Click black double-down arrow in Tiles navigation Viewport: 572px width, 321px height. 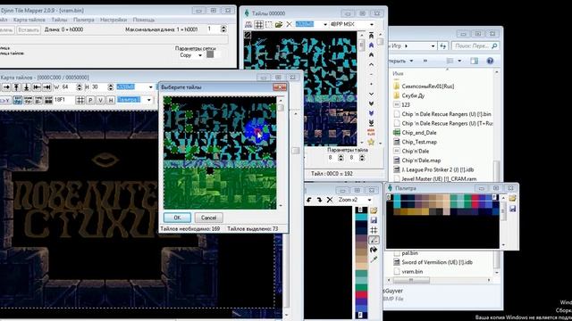(x=371, y=103)
